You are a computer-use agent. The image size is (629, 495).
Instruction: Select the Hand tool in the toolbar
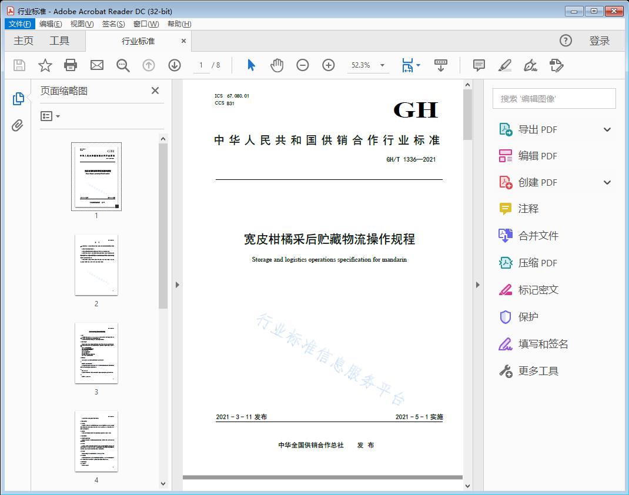coord(276,65)
